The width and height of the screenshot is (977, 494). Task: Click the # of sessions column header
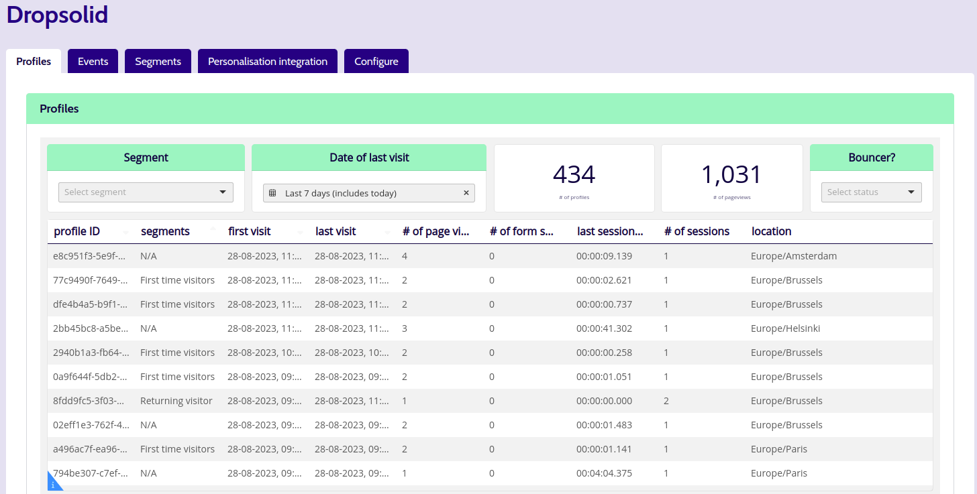click(697, 231)
